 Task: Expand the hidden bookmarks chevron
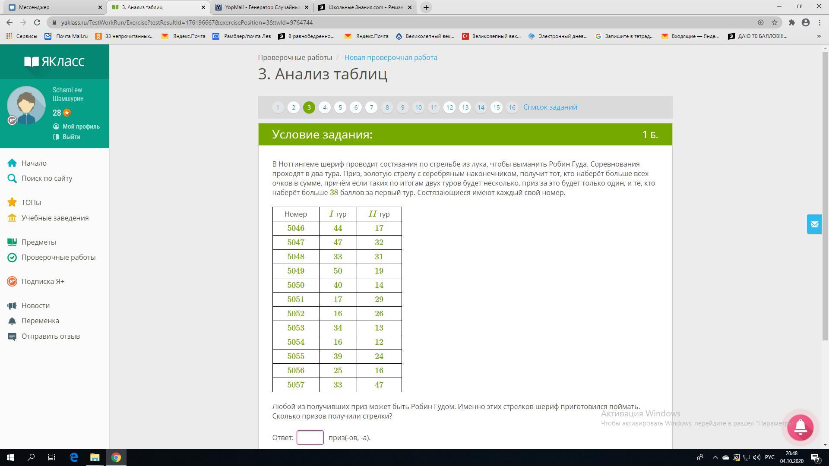(819, 36)
